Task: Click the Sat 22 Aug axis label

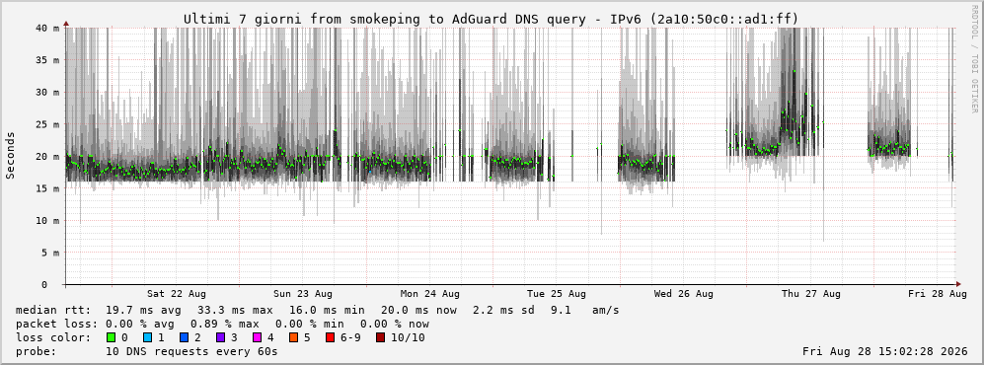Action: click(177, 294)
